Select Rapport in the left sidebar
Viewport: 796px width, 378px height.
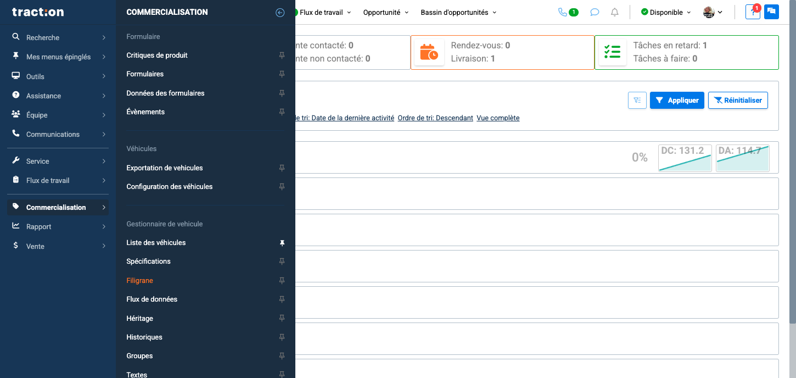pos(39,227)
